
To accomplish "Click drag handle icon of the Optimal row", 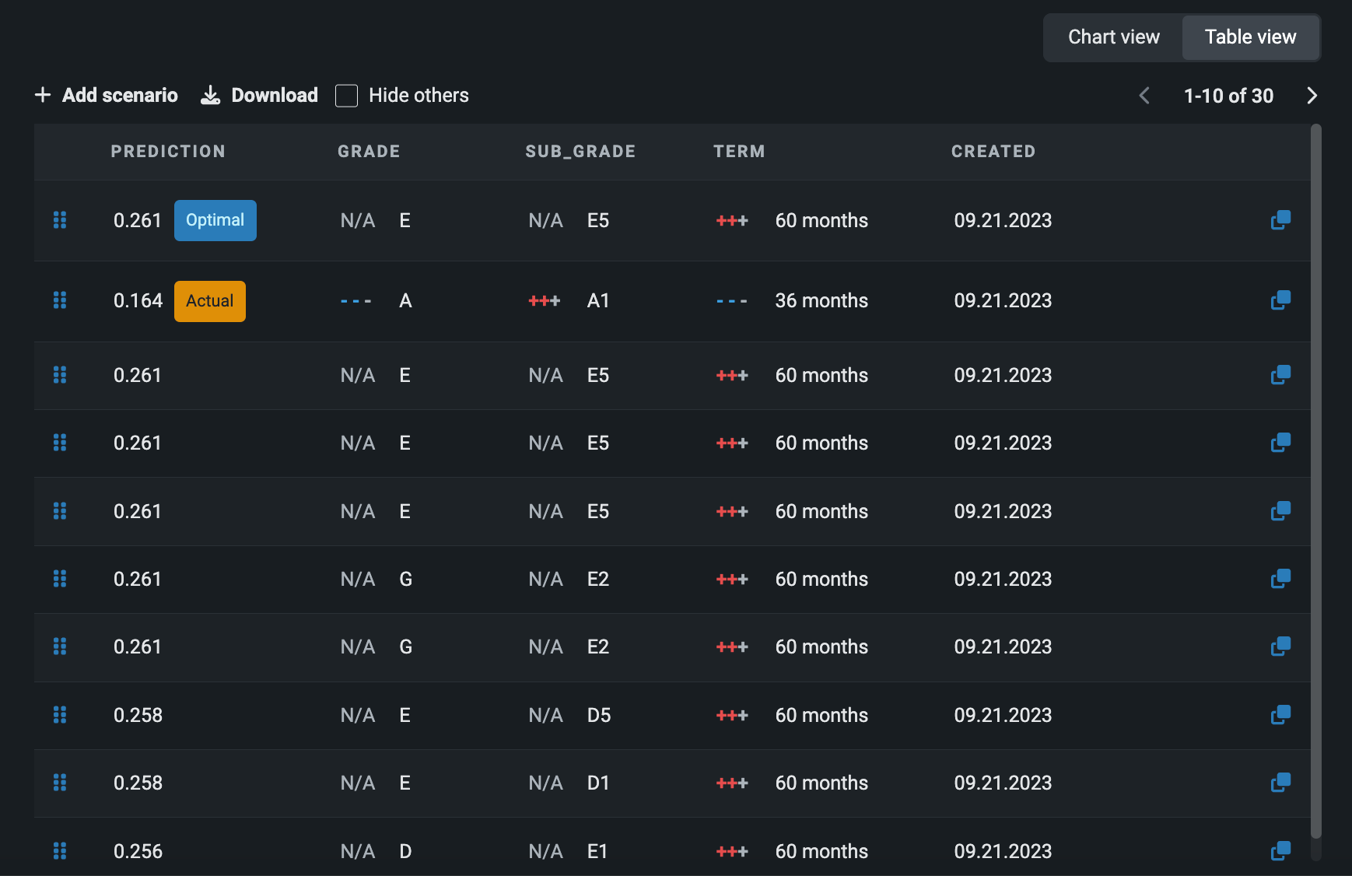I will coord(60,220).
